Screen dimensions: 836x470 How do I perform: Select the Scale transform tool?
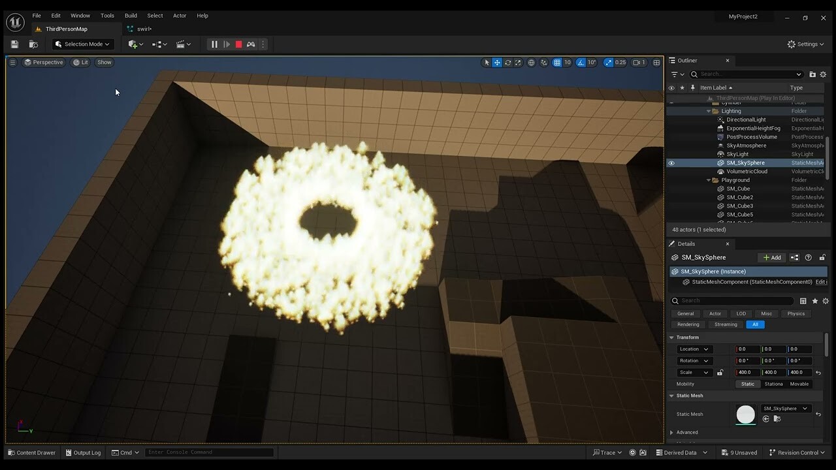pos(518,62)
